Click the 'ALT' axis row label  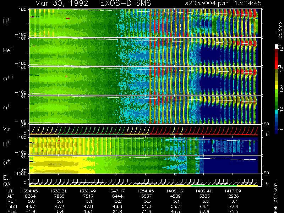pos(11,196)
